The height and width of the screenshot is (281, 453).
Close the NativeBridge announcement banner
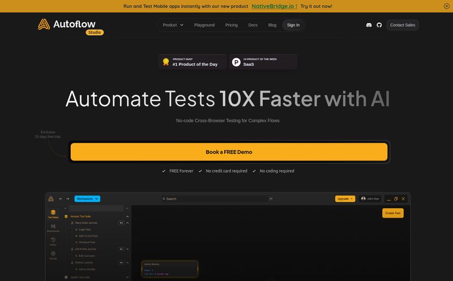tap(446, 6)
